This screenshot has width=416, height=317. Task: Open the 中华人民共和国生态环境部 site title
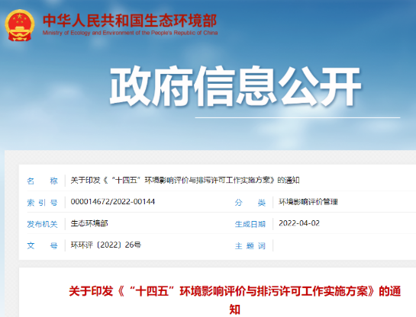click(x=130, y=21)
